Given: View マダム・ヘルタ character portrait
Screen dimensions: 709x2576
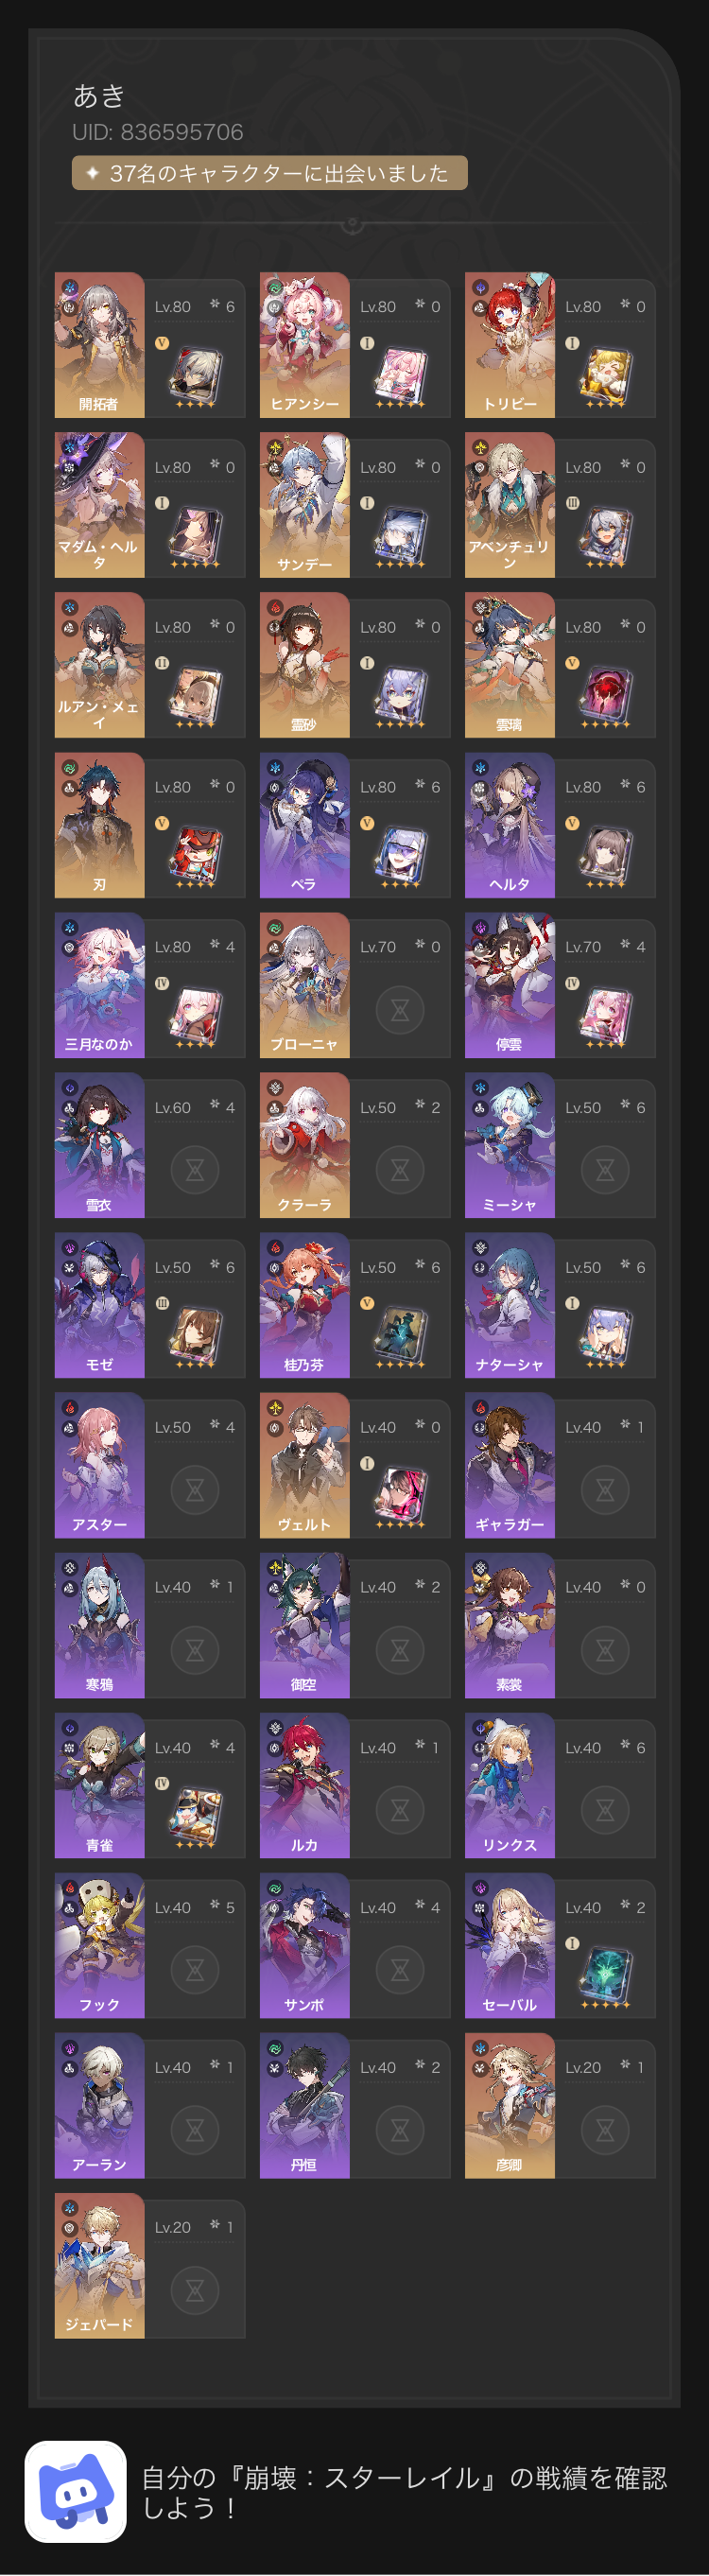Looking at the screenshot, I should coord(99,505).
